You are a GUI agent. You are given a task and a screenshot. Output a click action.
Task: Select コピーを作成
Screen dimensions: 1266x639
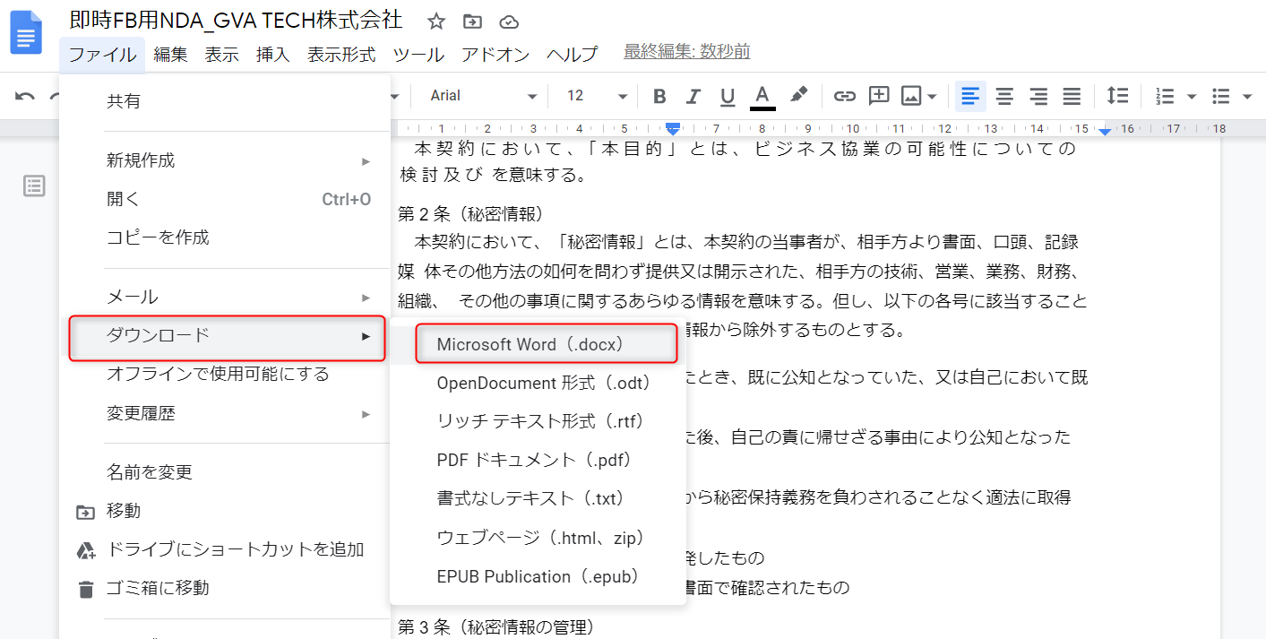(x=225, y=237)
